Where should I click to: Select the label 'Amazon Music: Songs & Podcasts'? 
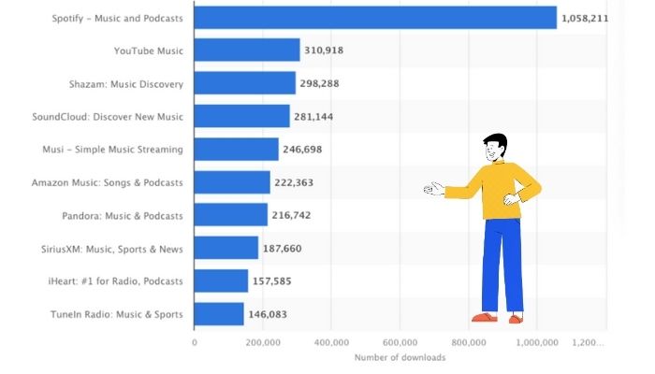(x=108, y=183)
